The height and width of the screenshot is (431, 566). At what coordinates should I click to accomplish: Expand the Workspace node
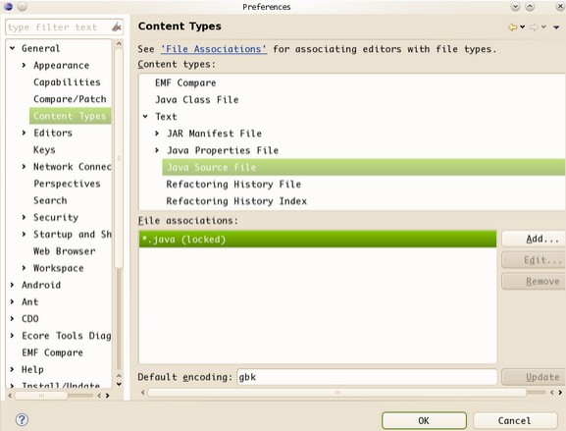[x=24, y=268]
